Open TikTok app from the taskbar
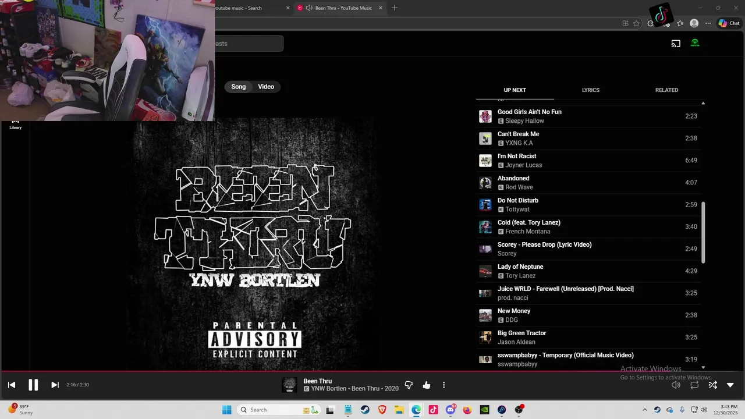 434,410
